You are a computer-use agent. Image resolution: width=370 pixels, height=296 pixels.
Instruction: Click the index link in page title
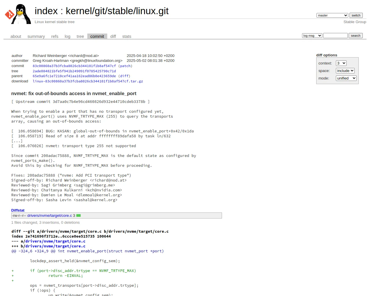(x=46, y=11)
